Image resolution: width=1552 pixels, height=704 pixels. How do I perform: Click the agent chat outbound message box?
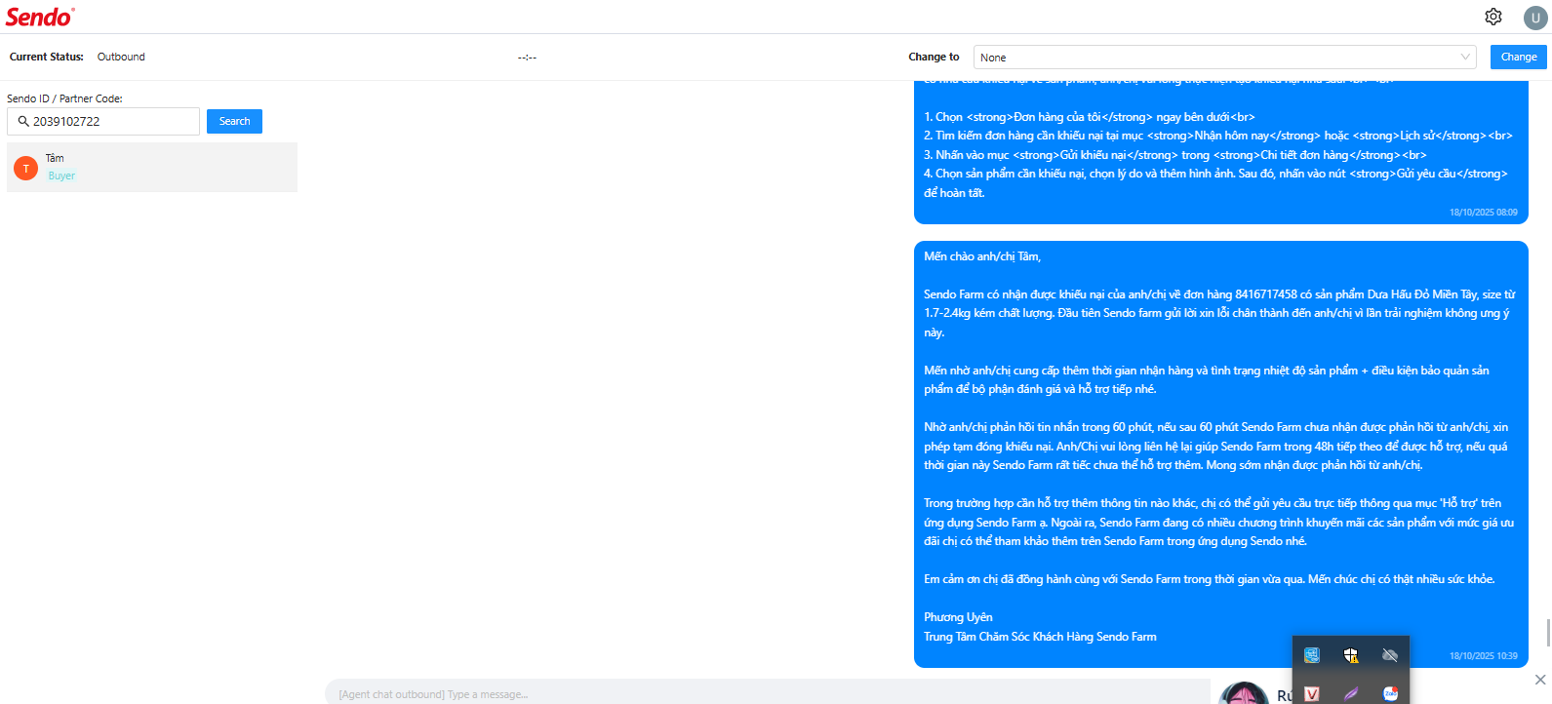pyautogui.click(x=768, y=693)
